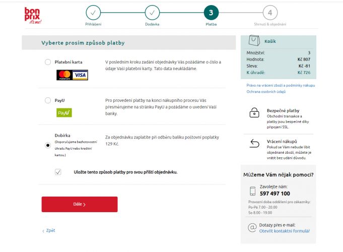343x252 pixels.
Task: Select the PayU payment radio button
Action: [x=48, y=100]
